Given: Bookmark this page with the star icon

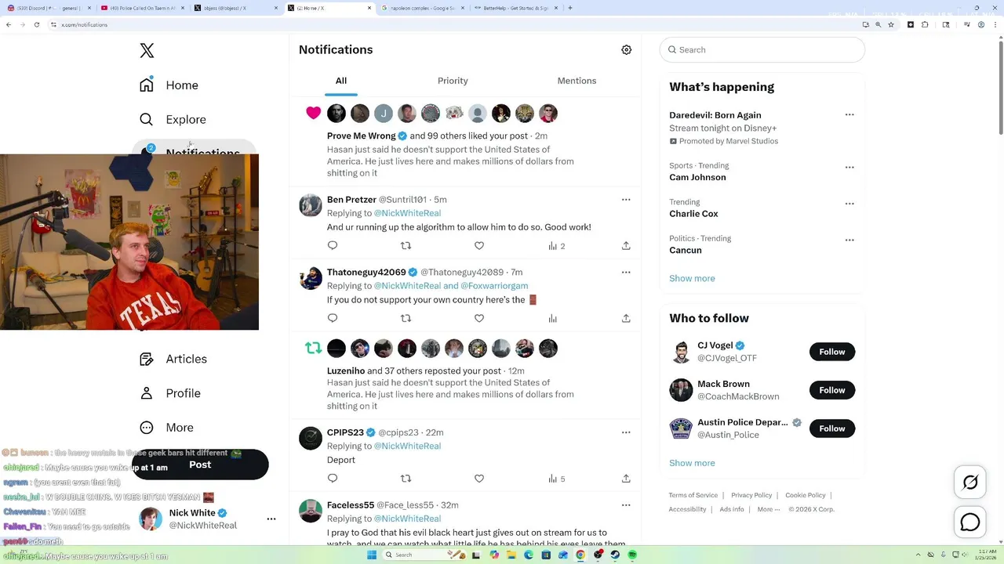Looking at the screenshot, I should pos(891,25).
